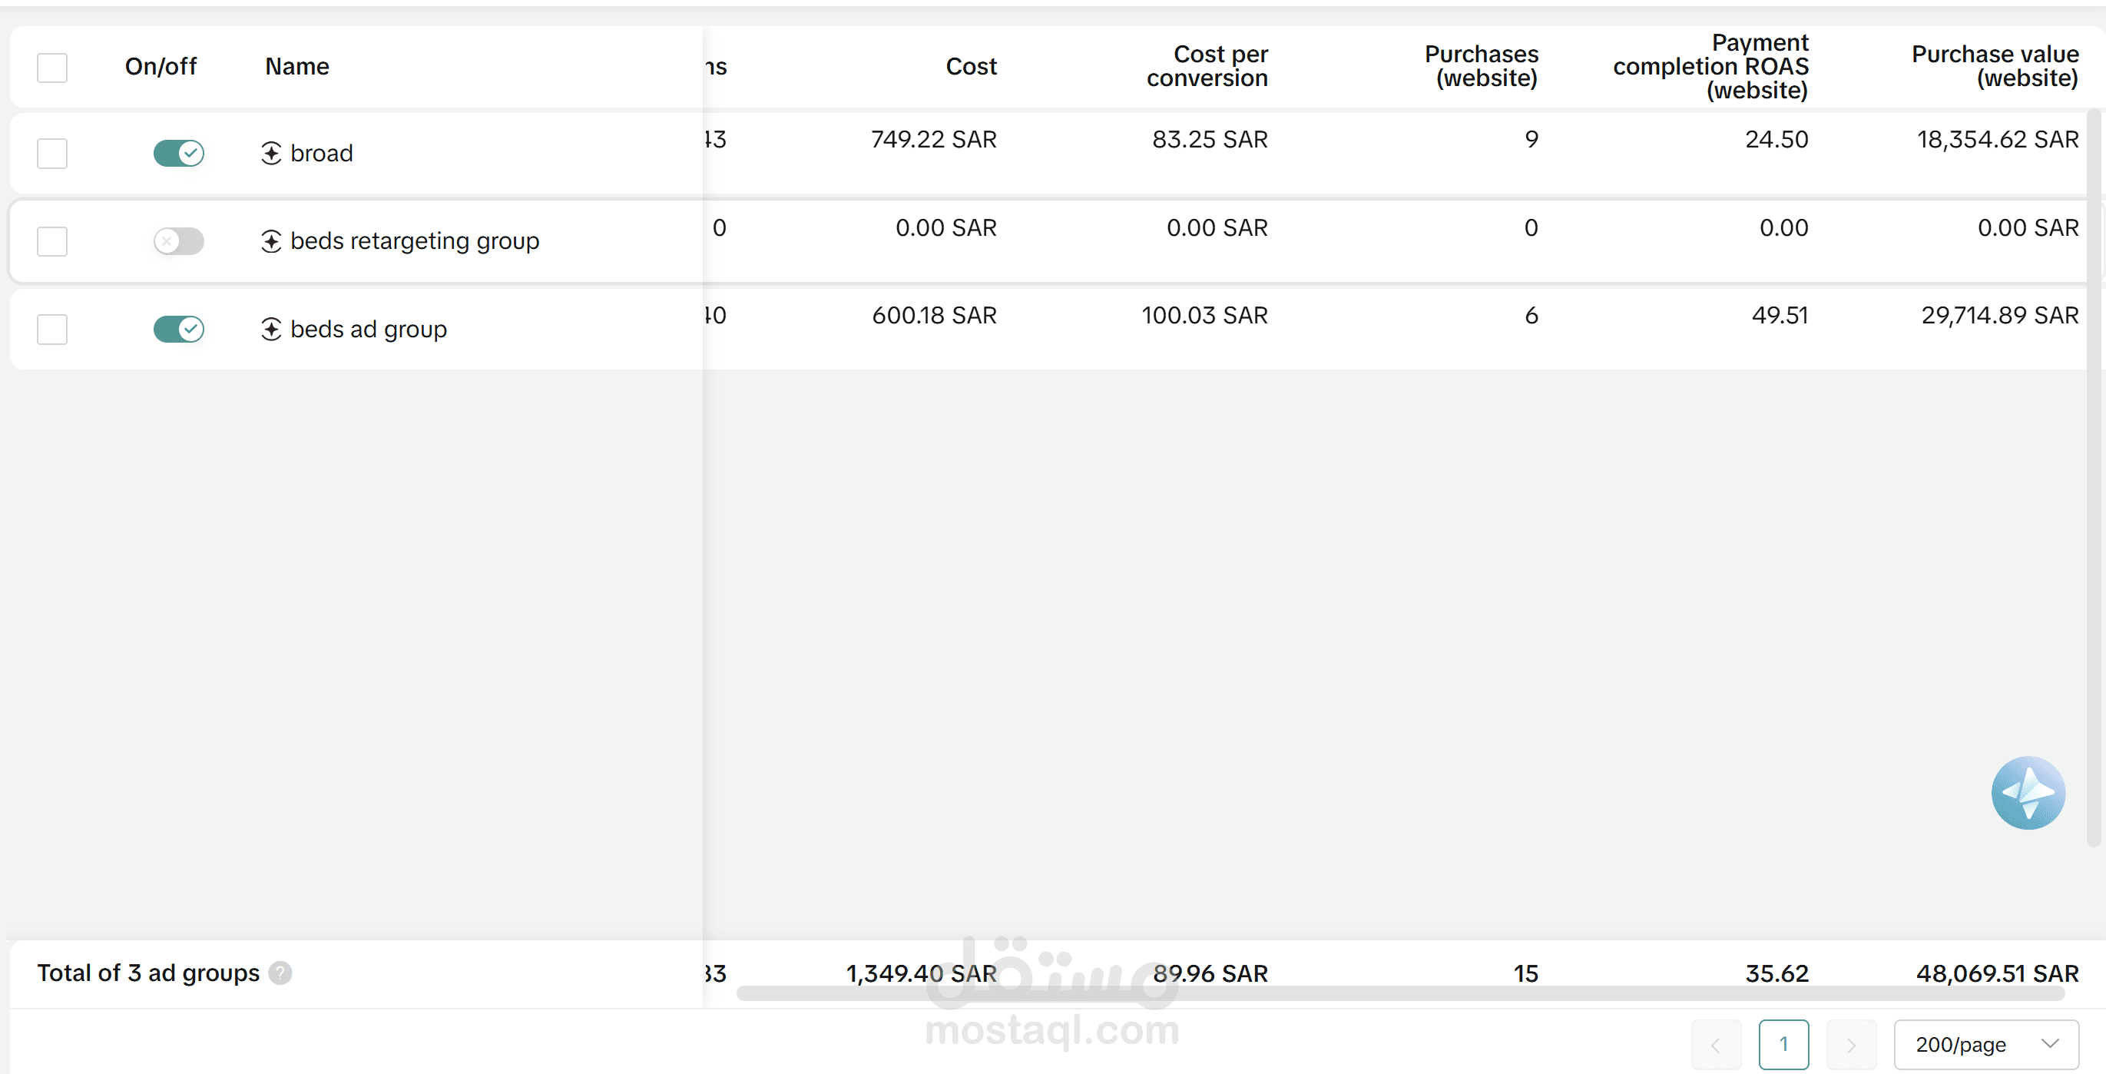Click the help icon beside Total of 3 ad groups
This screenshot has width=2106, height=1074.
(x=280, y=973)
